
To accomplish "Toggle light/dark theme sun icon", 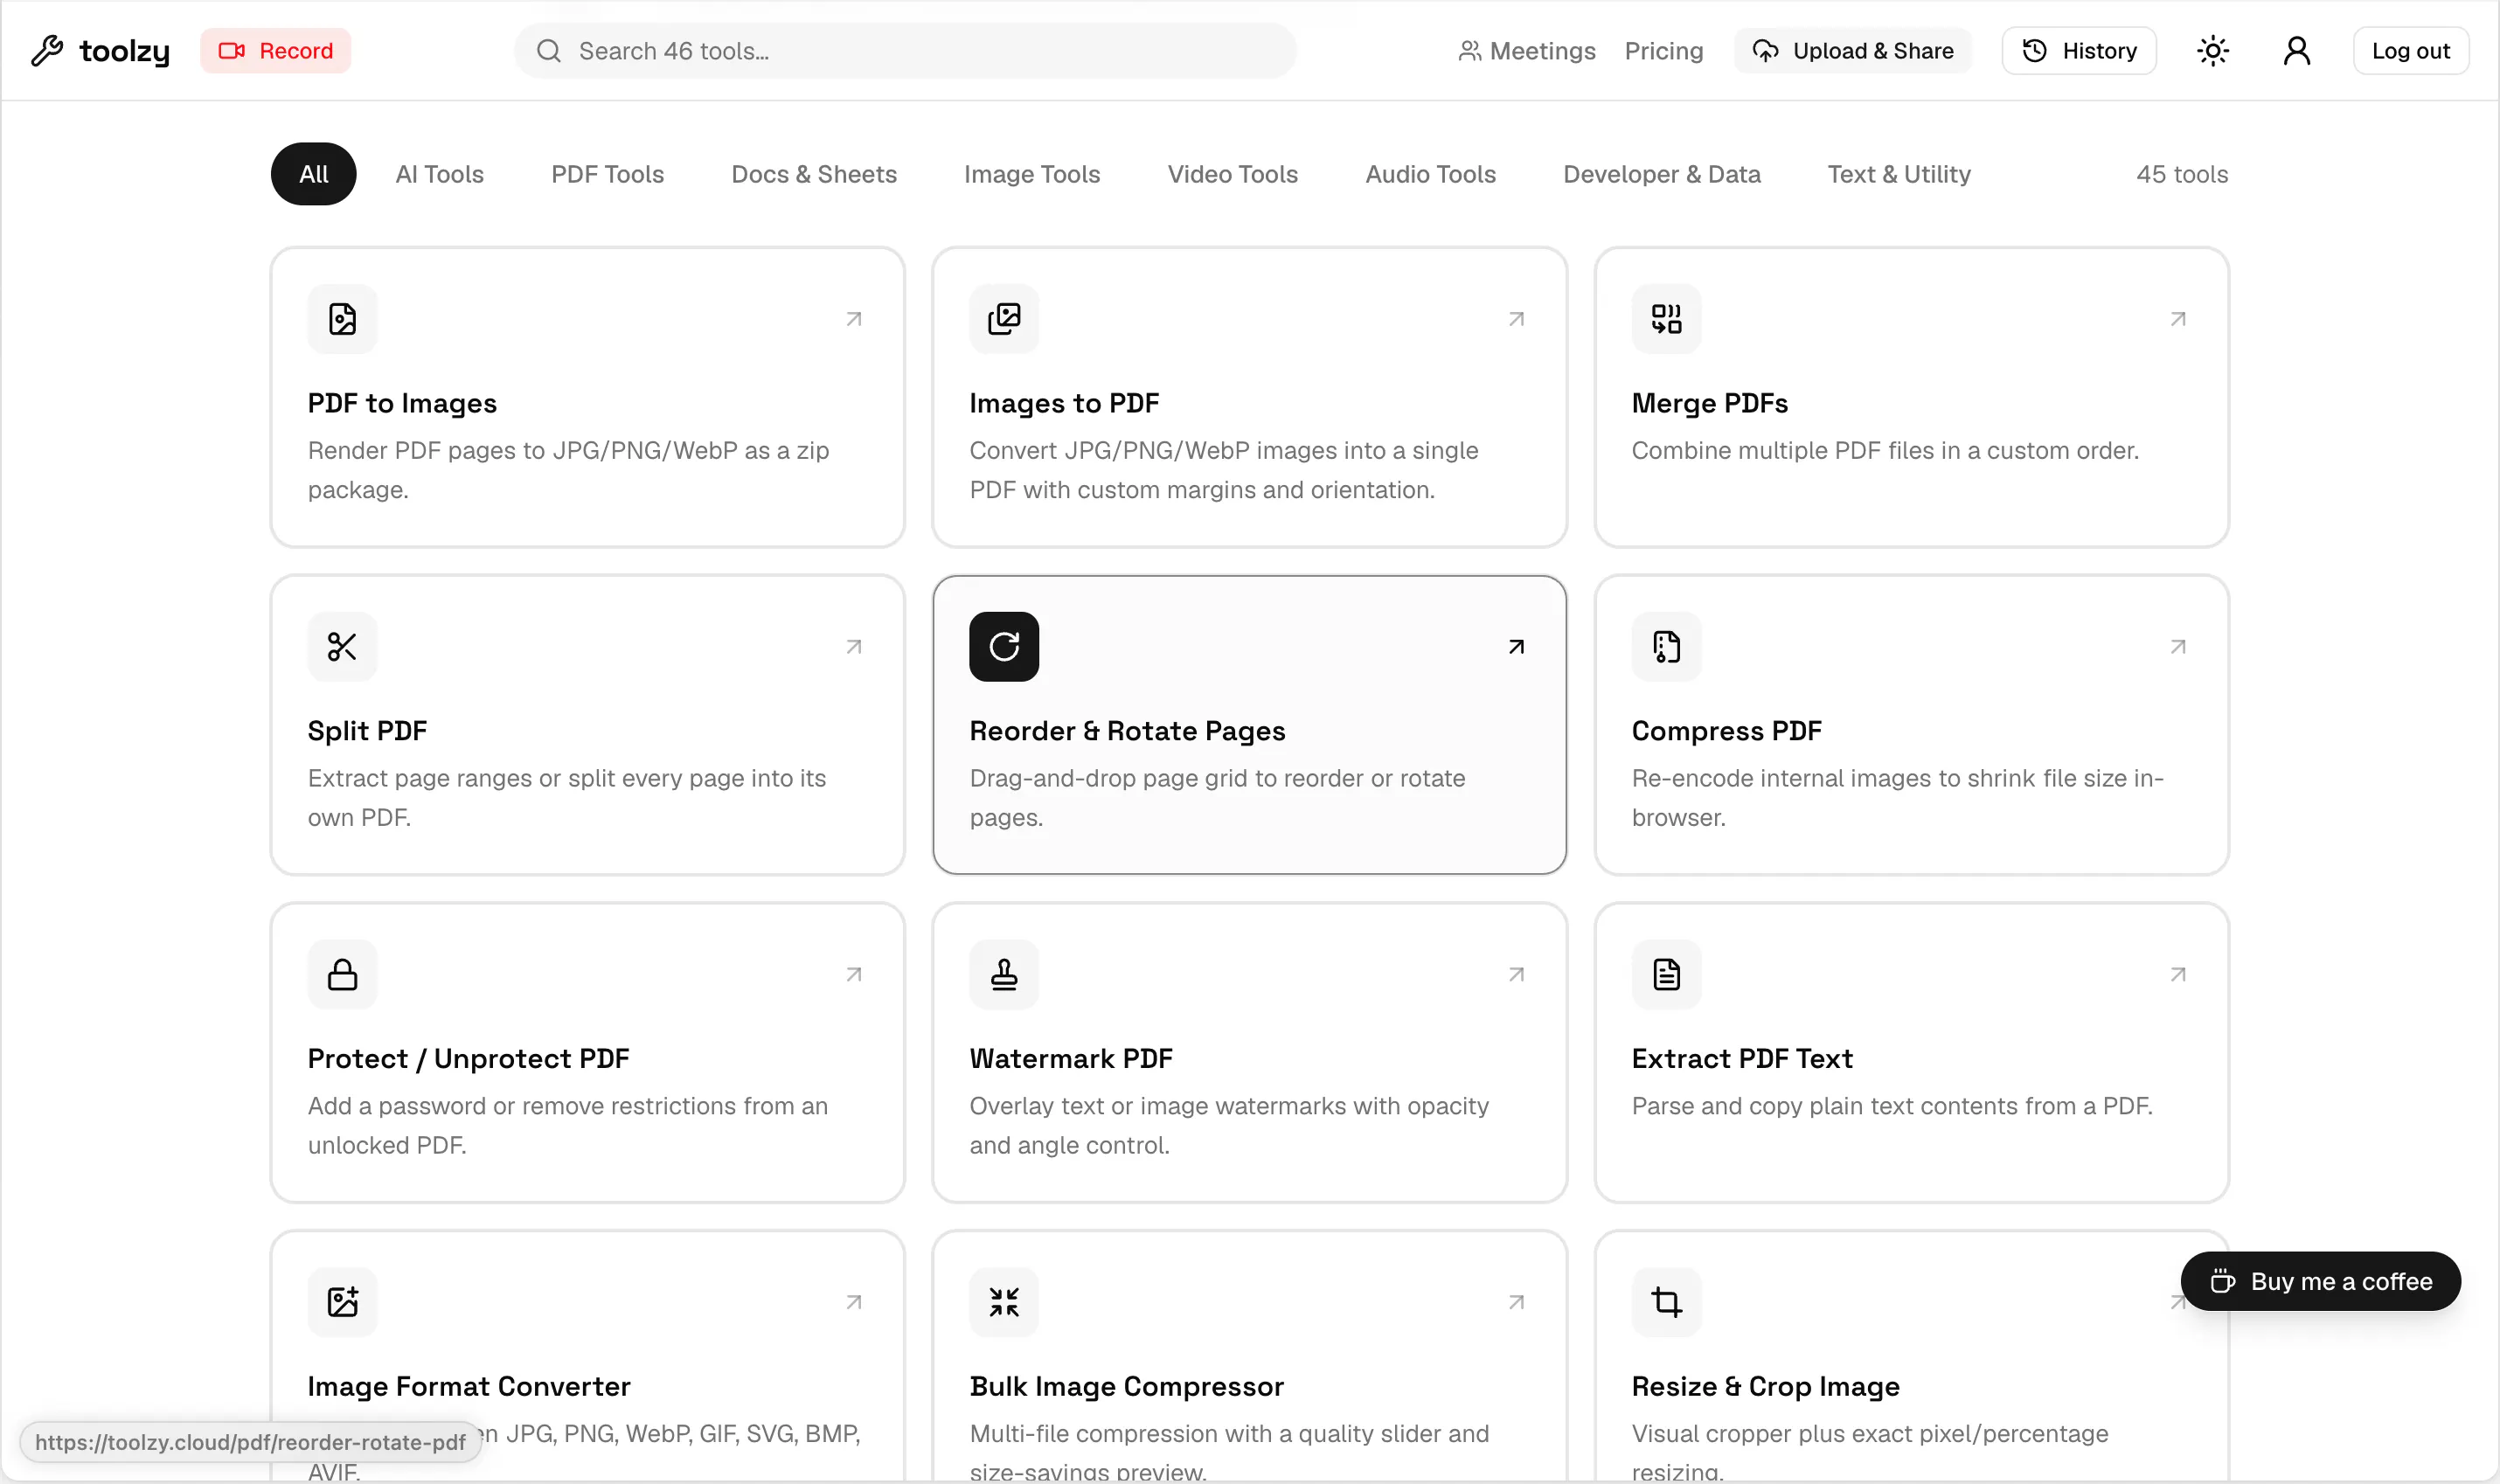I will (2213, 50).
